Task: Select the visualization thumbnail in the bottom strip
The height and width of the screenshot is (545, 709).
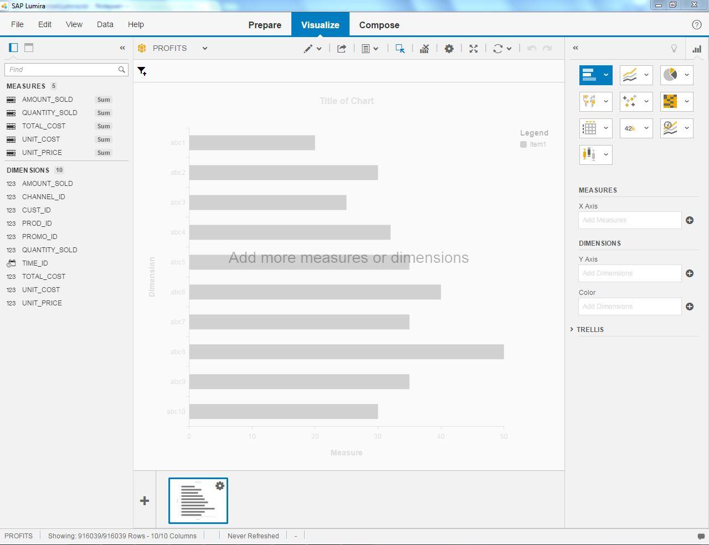Action: (198, 501)
